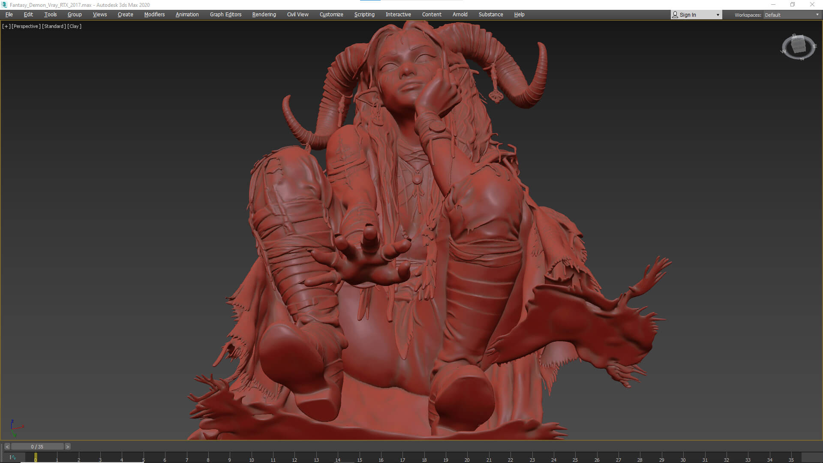Open the File menu
Screen dimensions: 823x463
tap(9, 15)
